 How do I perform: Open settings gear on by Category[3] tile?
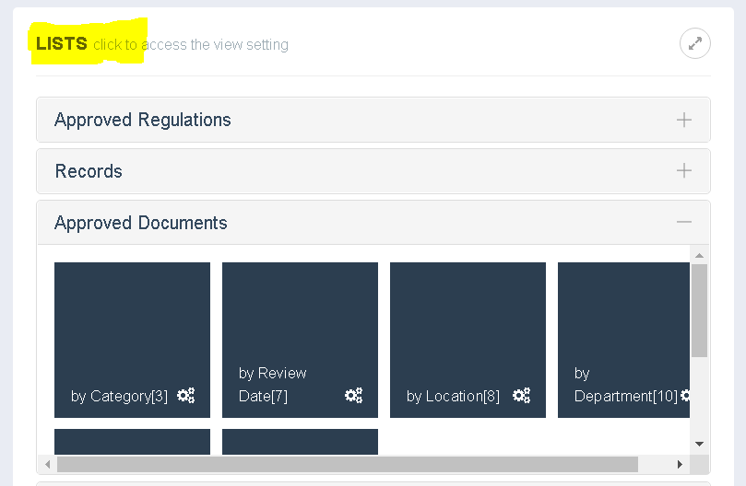186,395
